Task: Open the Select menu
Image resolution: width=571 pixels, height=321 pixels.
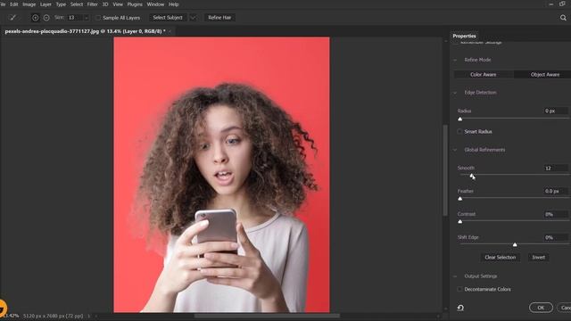Action: [x=77, y=4]
